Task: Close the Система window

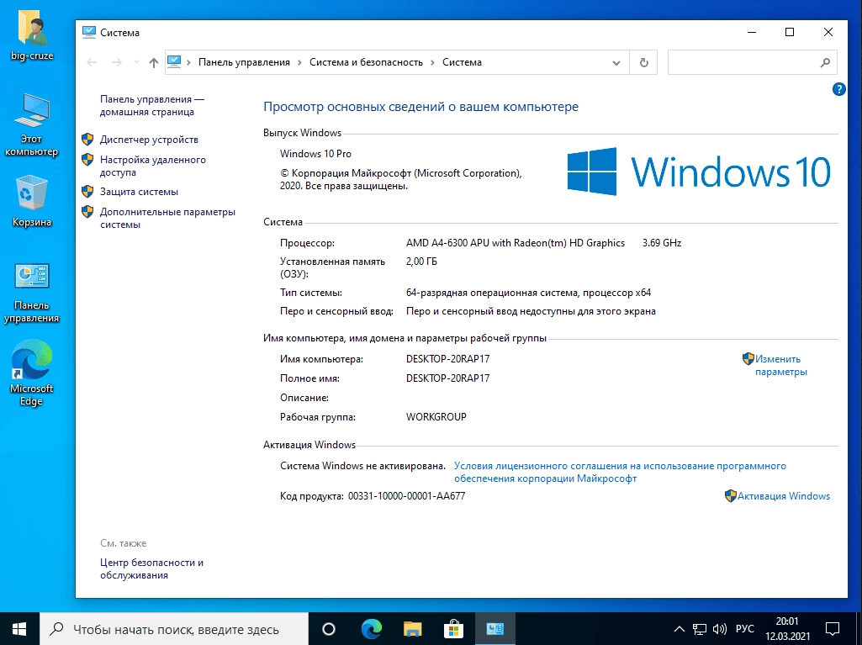Action: [828, 33]
